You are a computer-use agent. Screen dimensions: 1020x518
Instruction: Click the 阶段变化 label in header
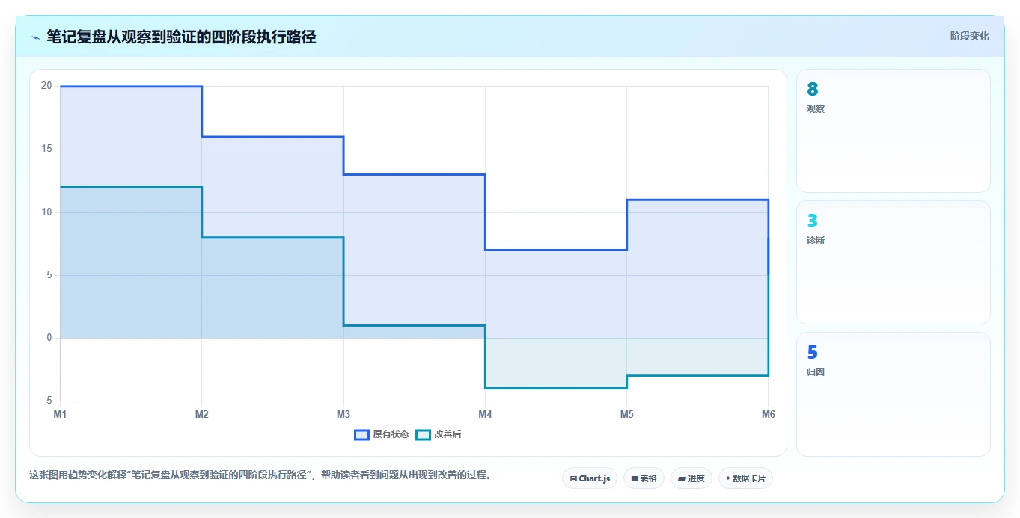point(969,36)
